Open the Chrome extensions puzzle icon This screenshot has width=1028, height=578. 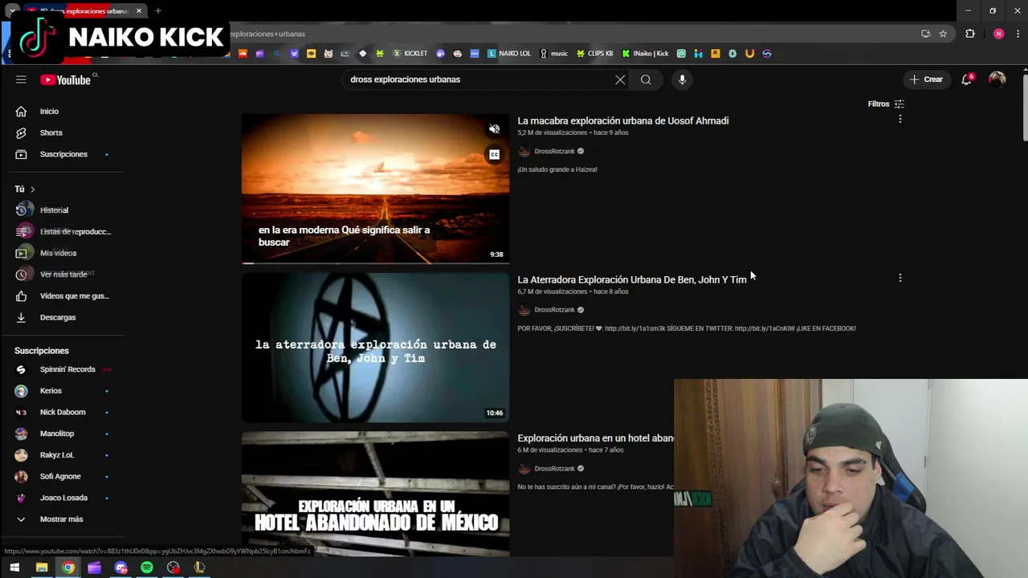(x=970, y=34)
